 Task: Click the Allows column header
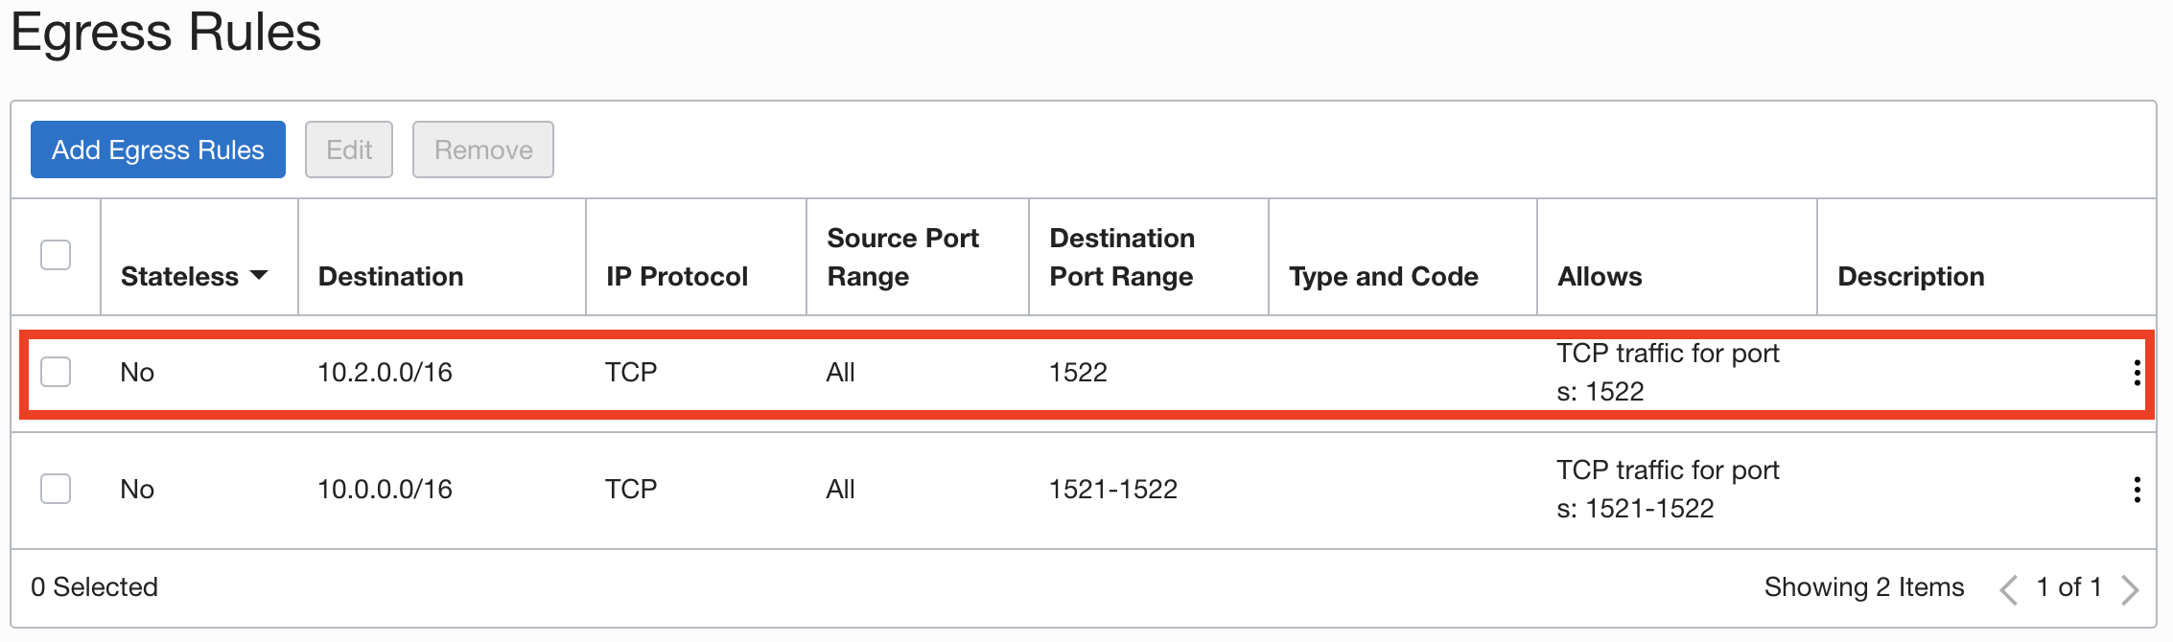pyautogui.click(x=1600, y=277)
